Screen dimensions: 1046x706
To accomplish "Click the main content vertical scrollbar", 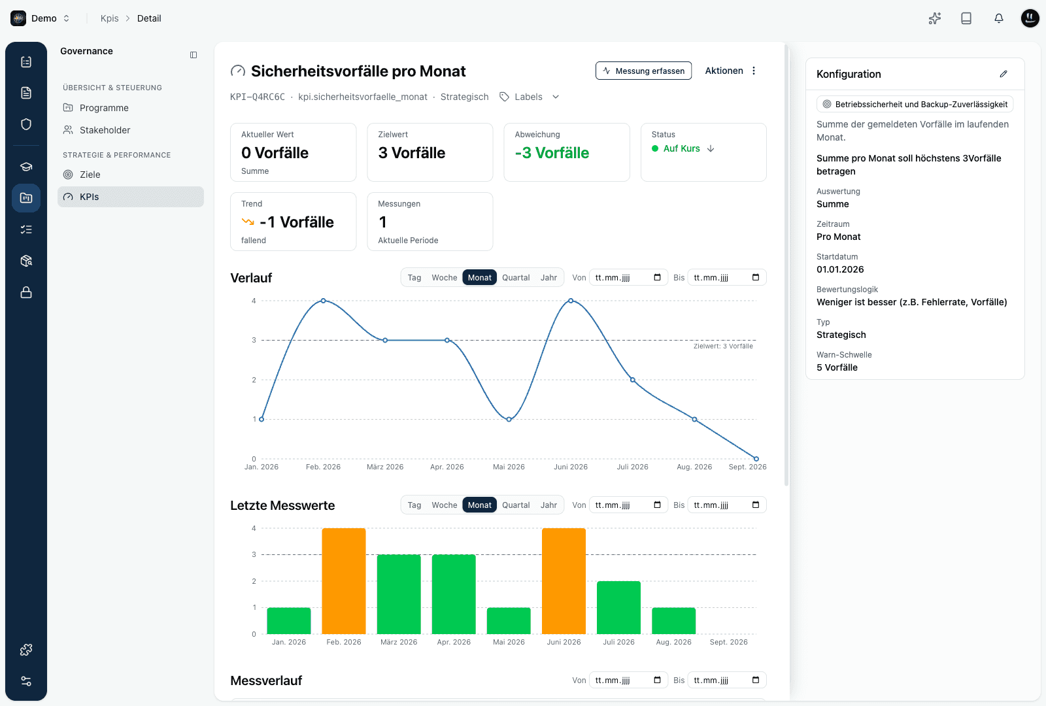I will 786,265.
